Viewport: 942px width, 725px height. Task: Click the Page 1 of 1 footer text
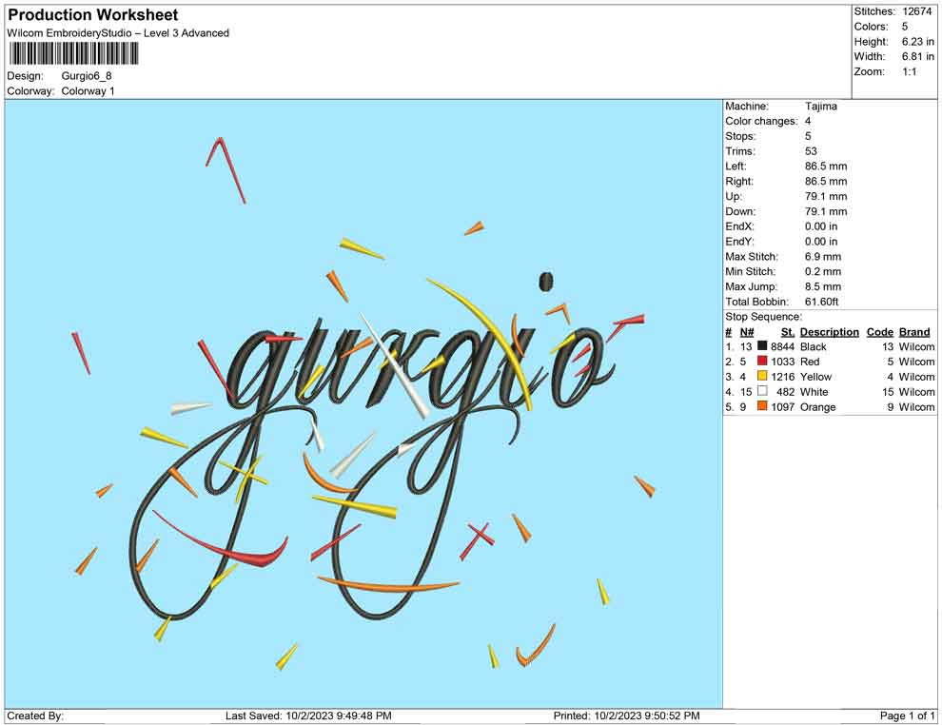pyautogui.click(x=906, y=716)
